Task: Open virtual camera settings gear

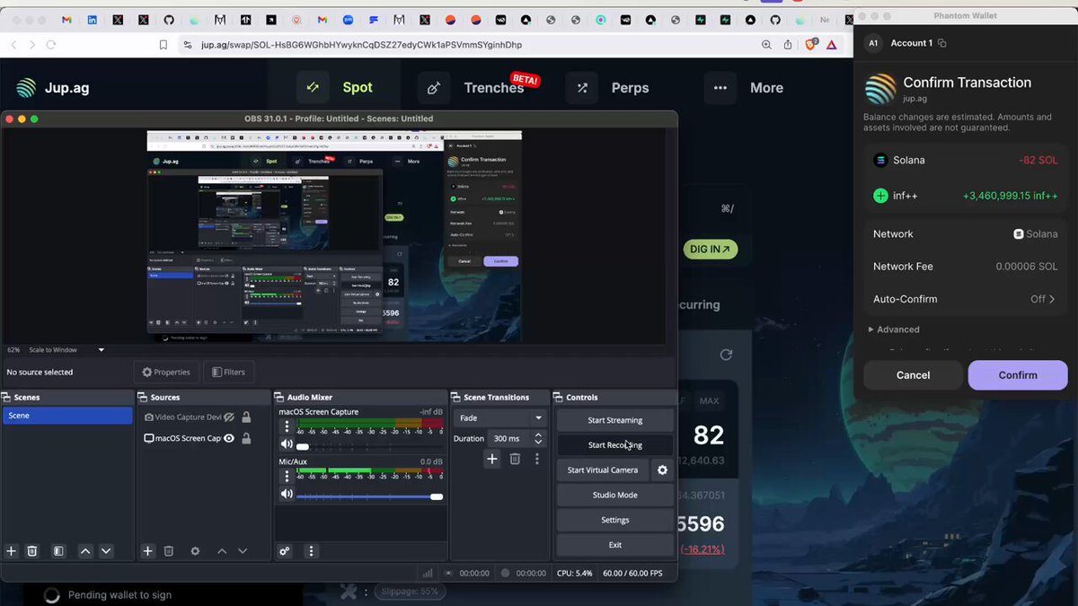Action: pos(662,470)
